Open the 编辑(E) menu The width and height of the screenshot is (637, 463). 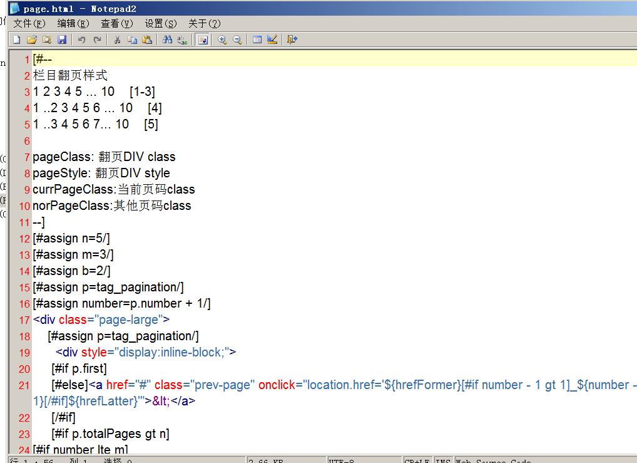point(73,24)
